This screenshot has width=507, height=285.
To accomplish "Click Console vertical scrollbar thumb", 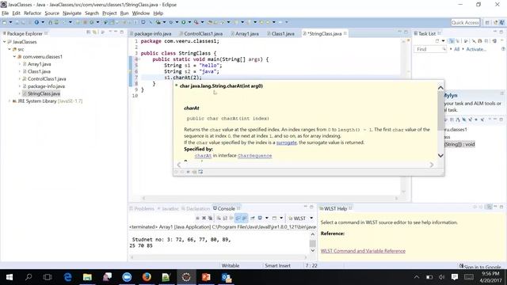I will click(312, 243).
